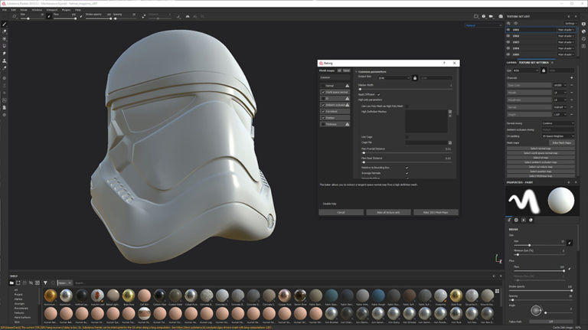Toggle visibility of texture set 1002
Viewport: 588px width, 330px height.
tap(508, 36)
